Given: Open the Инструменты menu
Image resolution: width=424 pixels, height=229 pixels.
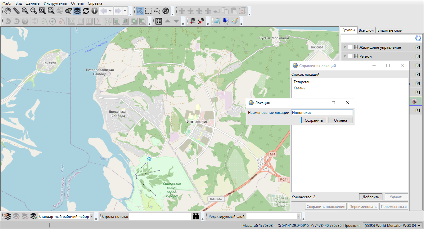Looking at the screenshot, I should 55,3.
